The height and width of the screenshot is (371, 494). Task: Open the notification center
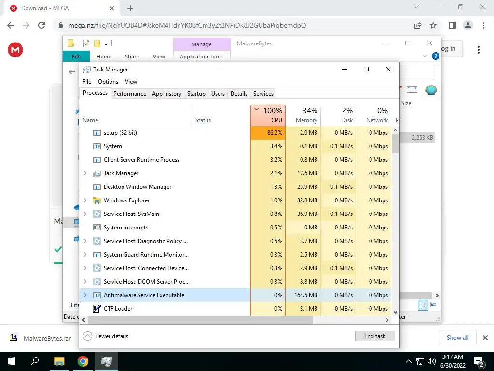[x=479, y=361]
